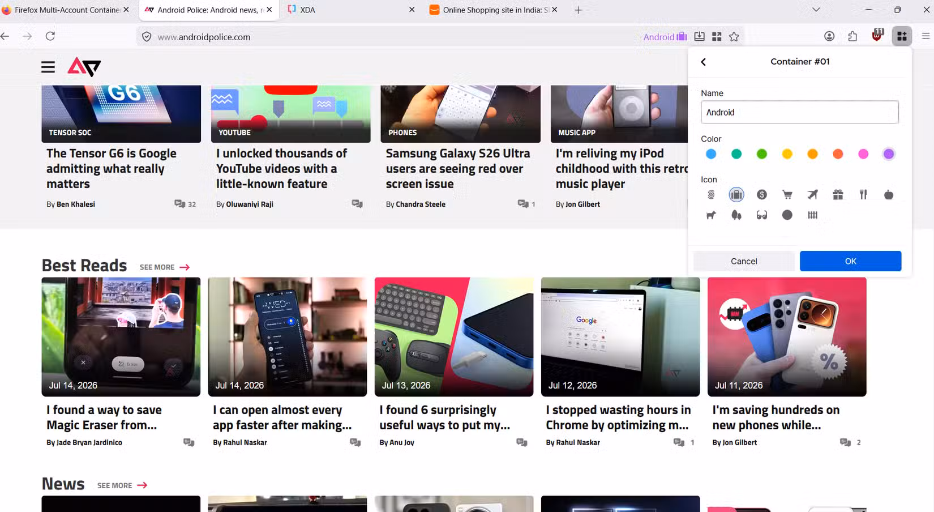This screenshot has height=512, width=934.
Task: Reload the current page
Action: pyautogui.click(x=50, y=36)
